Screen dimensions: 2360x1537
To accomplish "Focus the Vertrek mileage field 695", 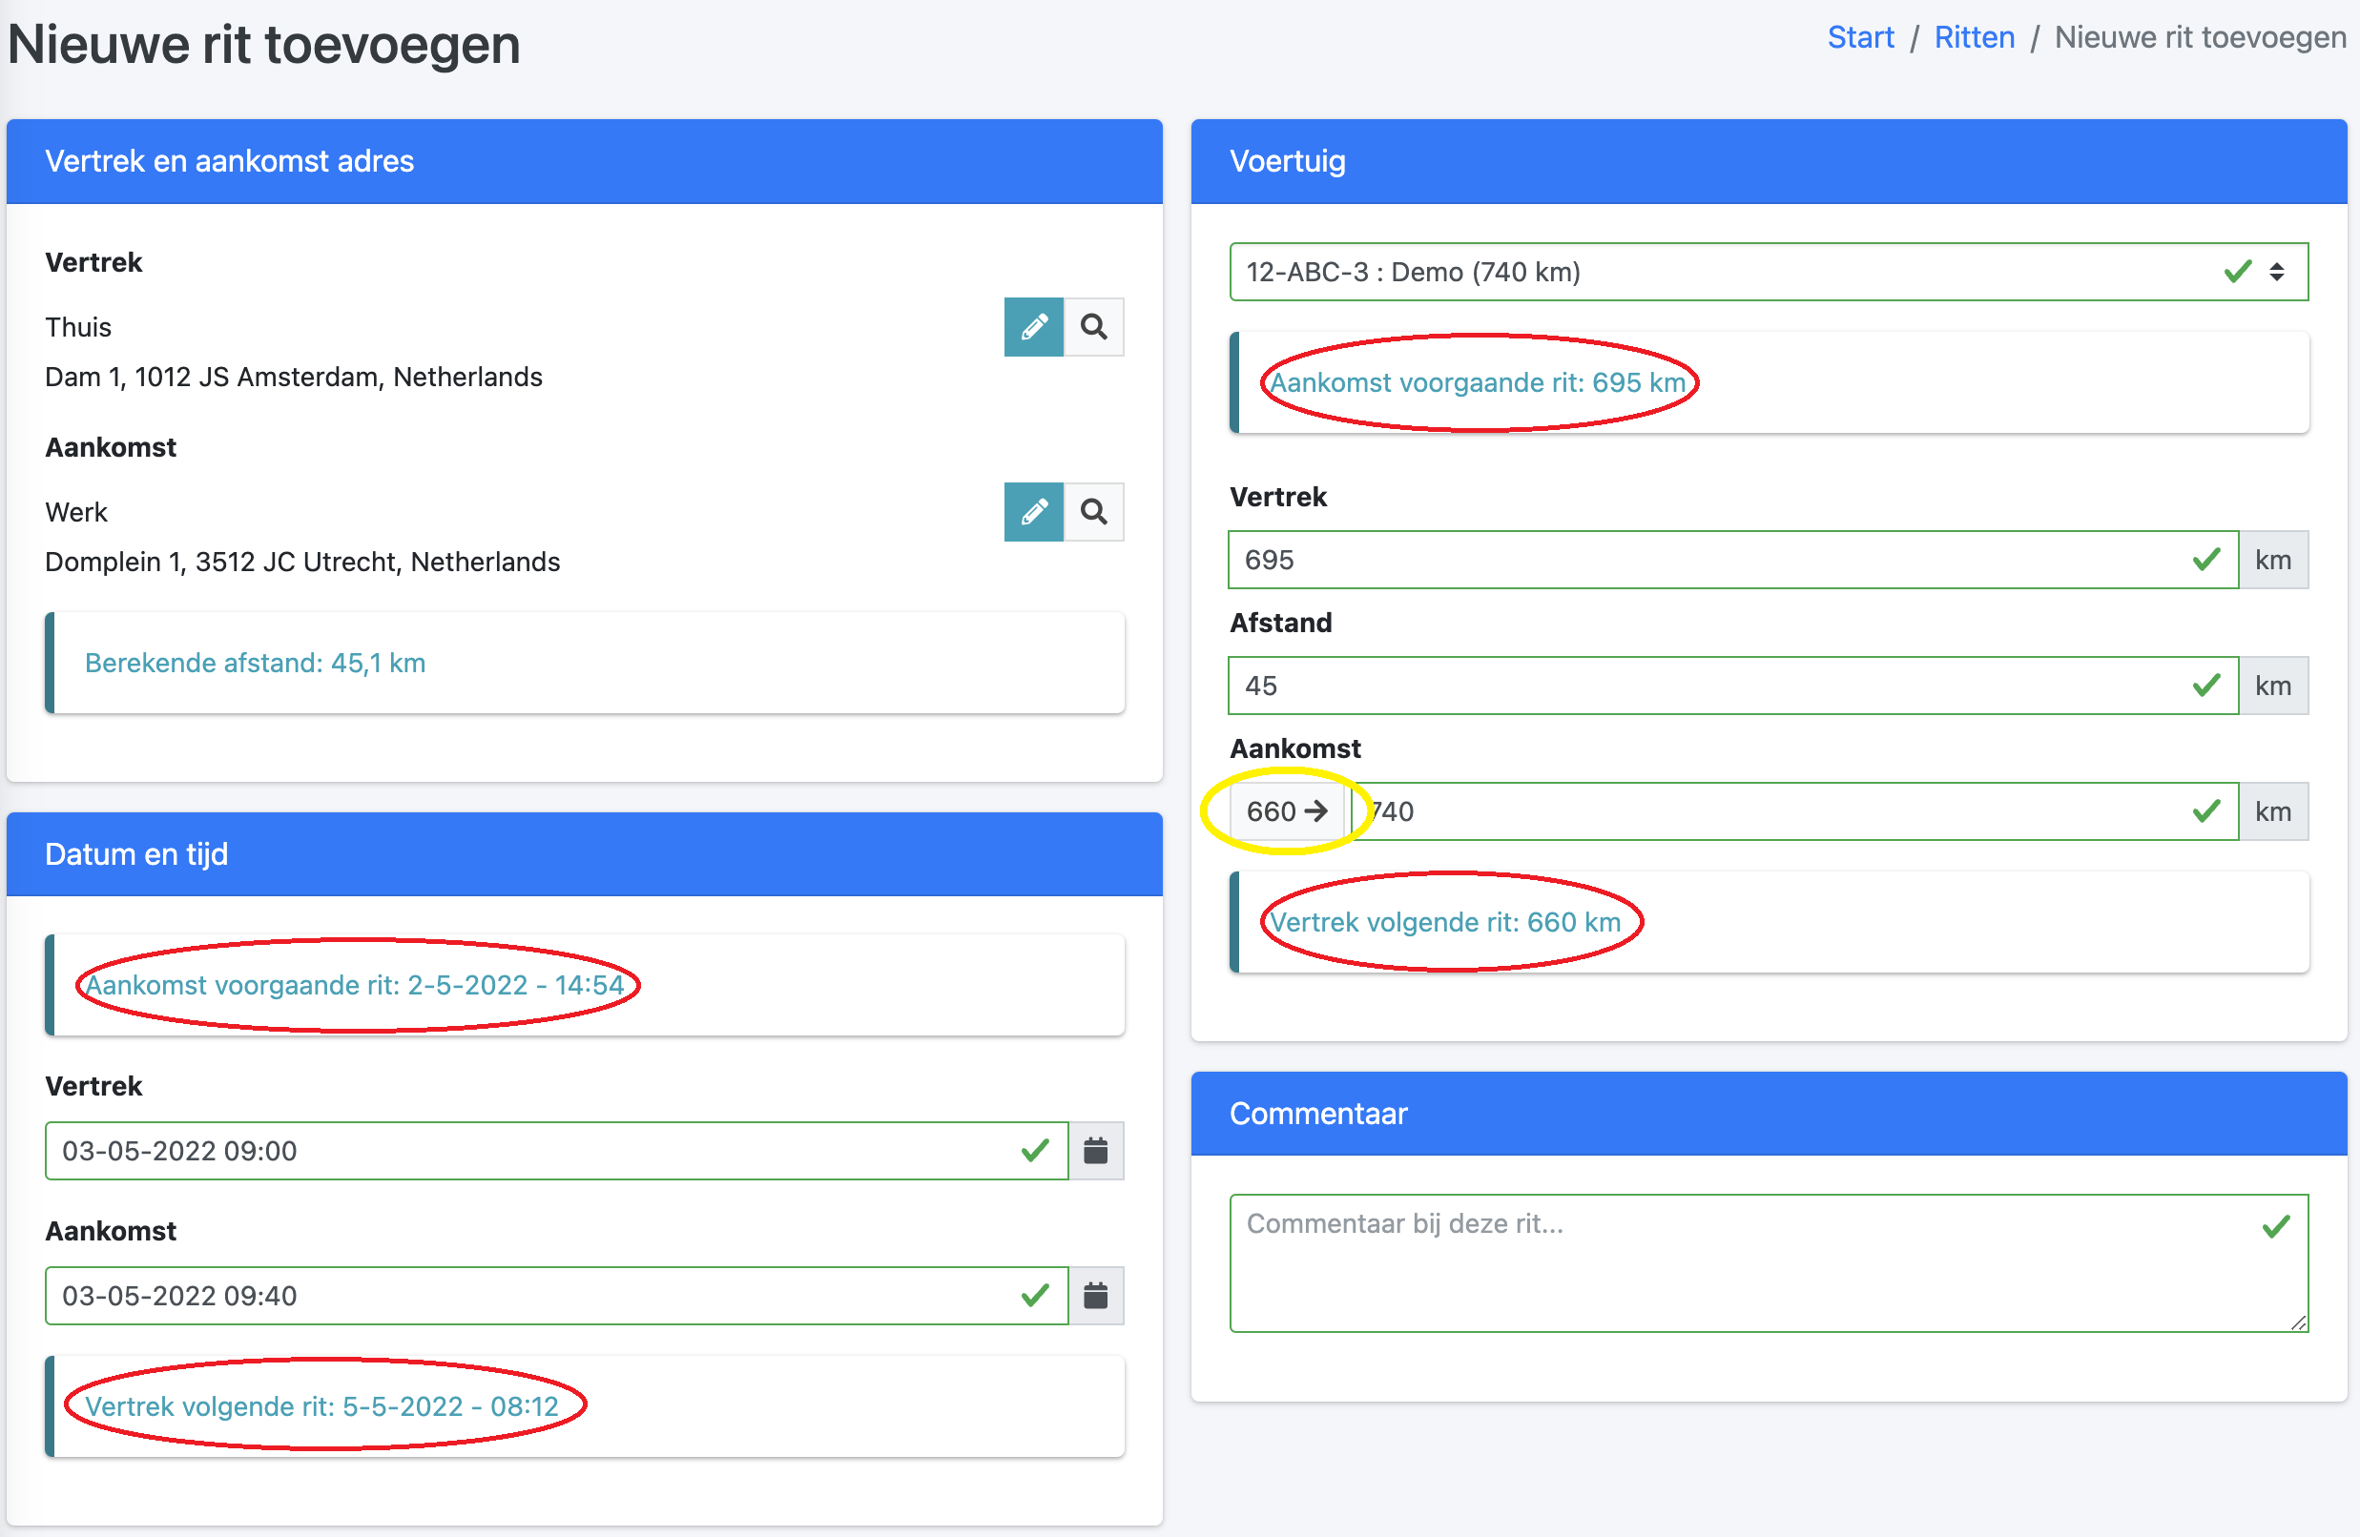I will pyautogui.click(x=1733, y=560).
